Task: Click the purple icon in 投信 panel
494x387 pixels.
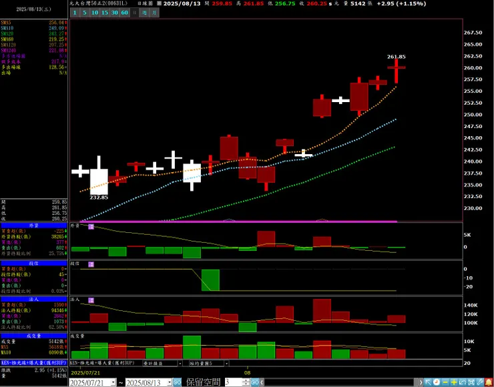Action: (91, 264)
